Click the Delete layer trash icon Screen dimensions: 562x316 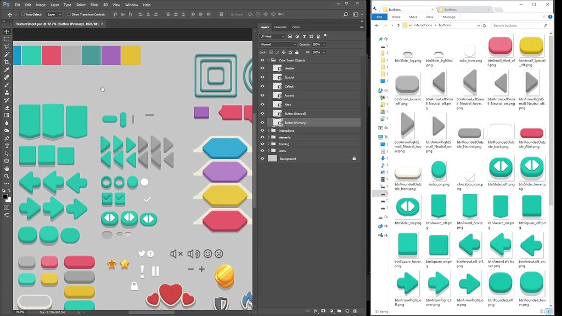point(355,311)
